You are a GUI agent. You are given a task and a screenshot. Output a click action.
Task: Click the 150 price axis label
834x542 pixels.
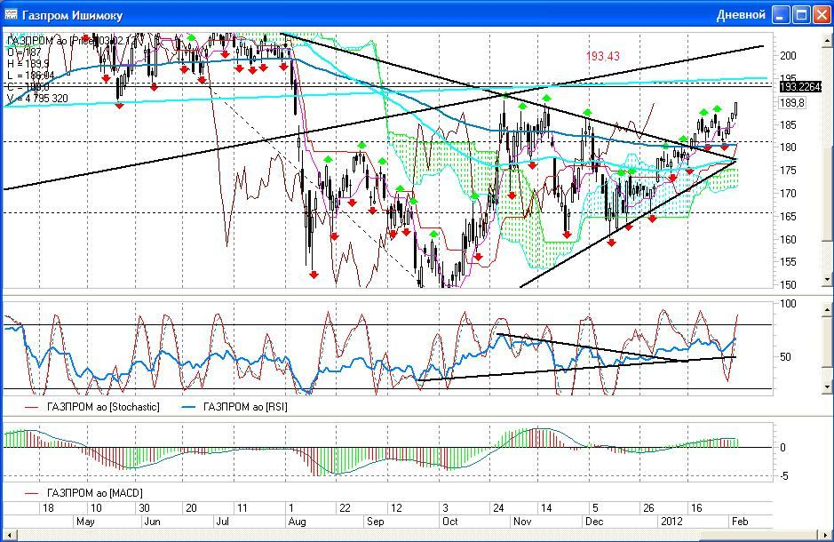click(788, 284)
